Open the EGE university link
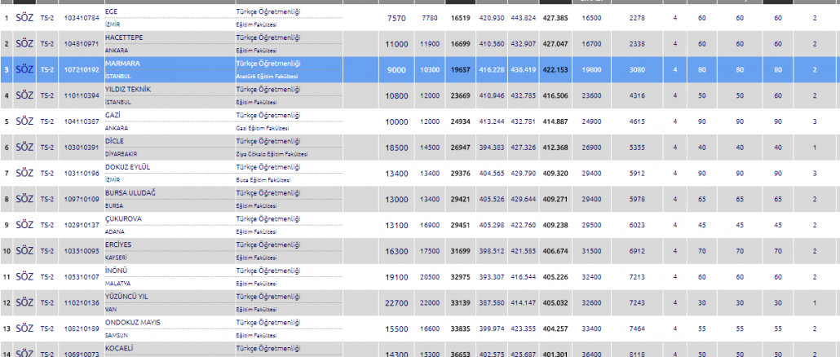Screen dimensions: 840x357 pyautogui.click(x=112, y=11)
